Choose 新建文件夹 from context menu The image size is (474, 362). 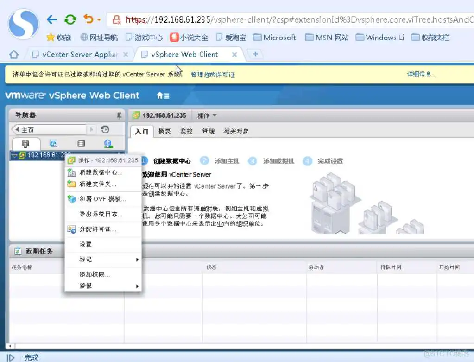point(103,184)
